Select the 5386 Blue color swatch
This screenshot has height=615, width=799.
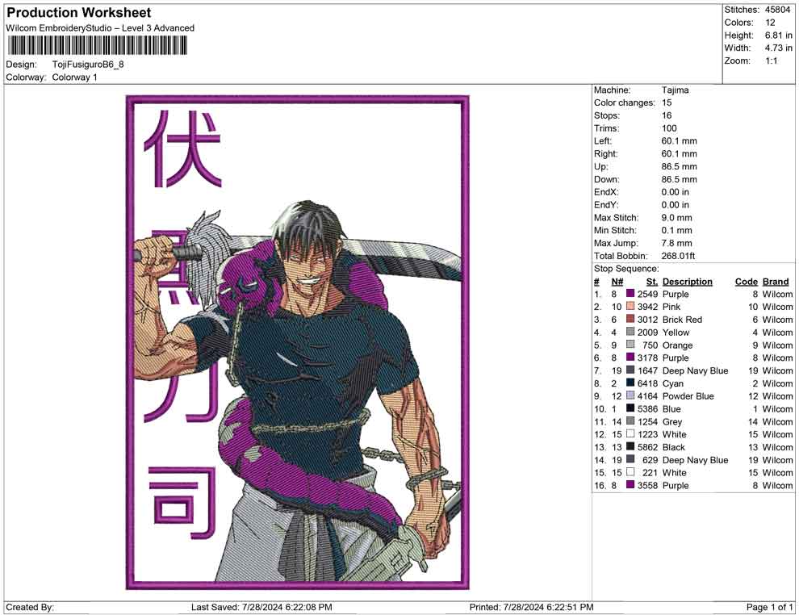tap(630, 408)
